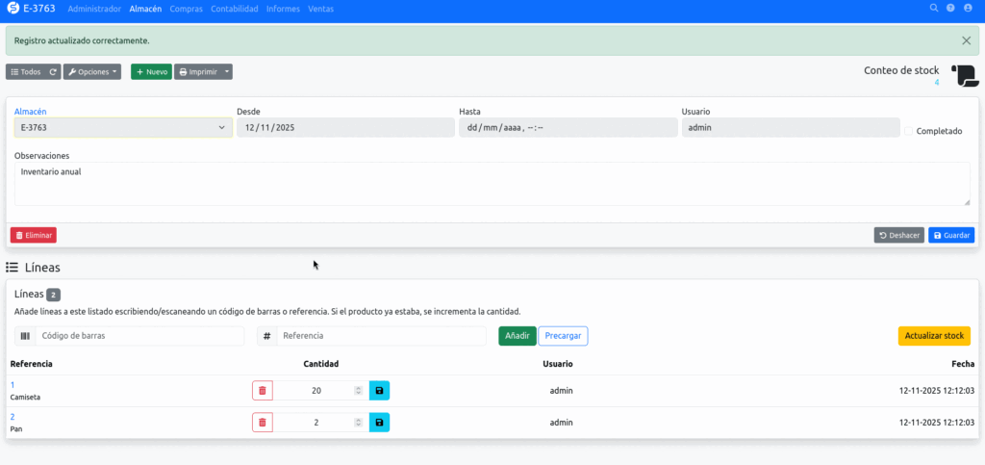Open the Contabilidad menu

[236, 8]
